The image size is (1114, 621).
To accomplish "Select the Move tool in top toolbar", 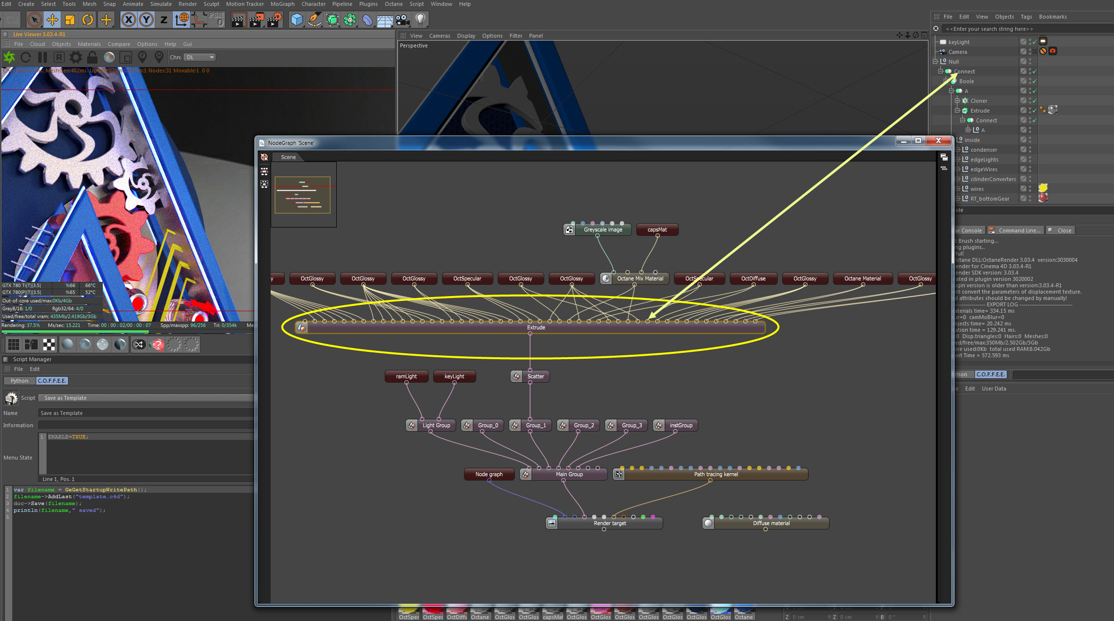I will (52, 20).
